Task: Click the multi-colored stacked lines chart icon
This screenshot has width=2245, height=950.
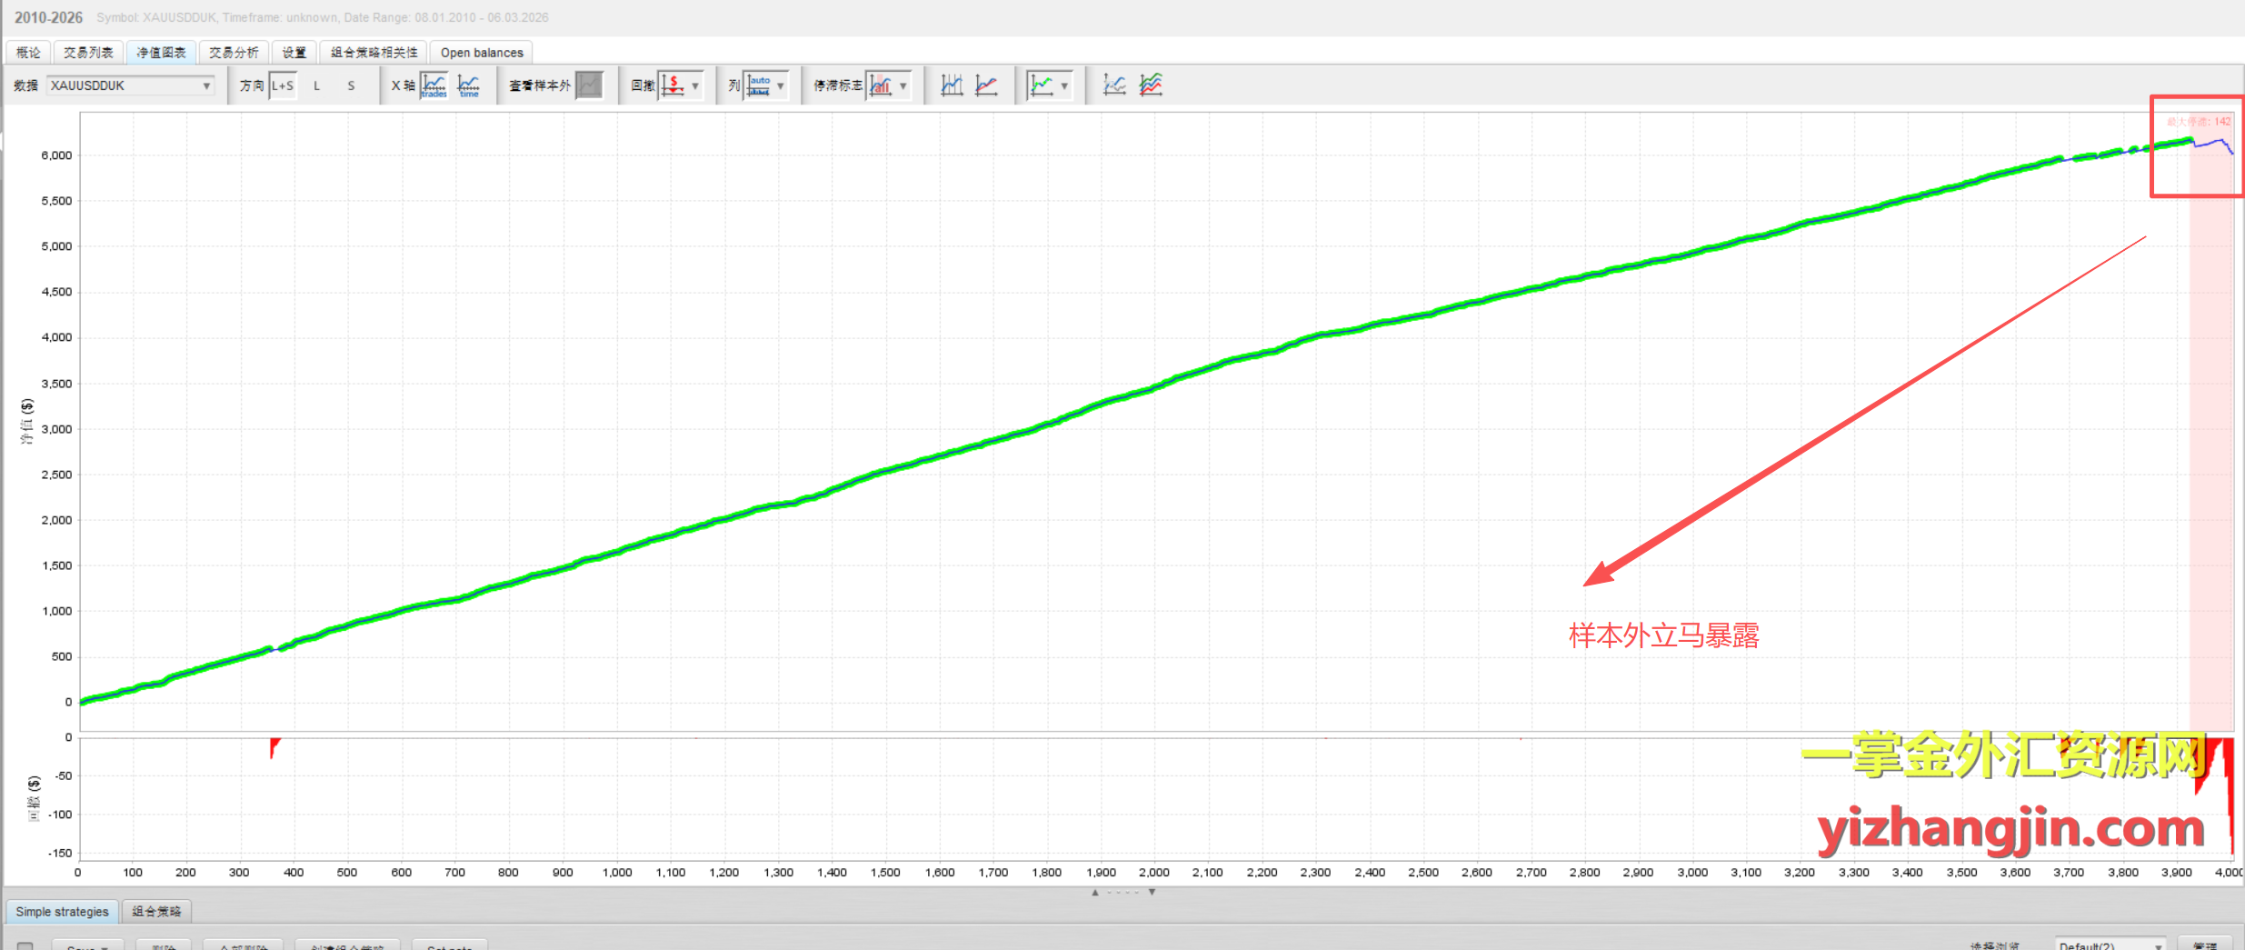Action: click(1151, 85)
